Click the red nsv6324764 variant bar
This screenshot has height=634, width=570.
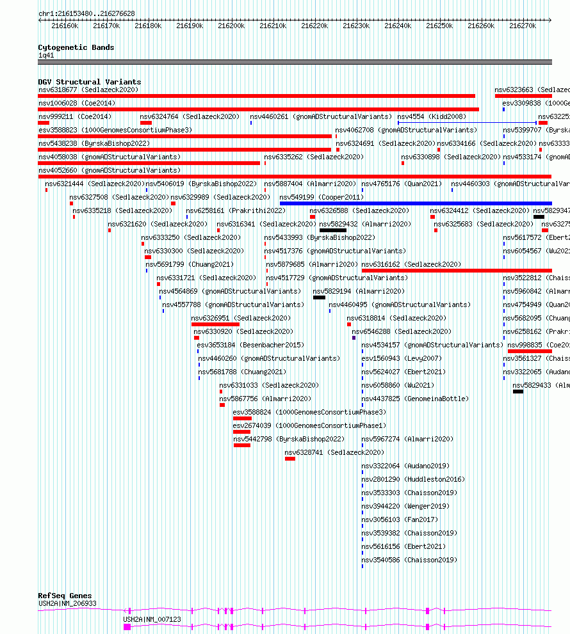pyautogui.click(x=146, y=123)
